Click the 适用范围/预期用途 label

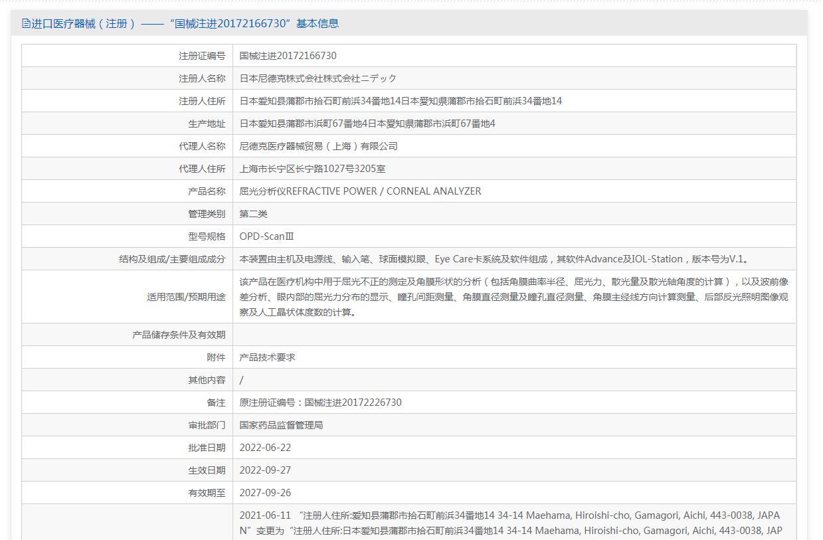point(186,297)
